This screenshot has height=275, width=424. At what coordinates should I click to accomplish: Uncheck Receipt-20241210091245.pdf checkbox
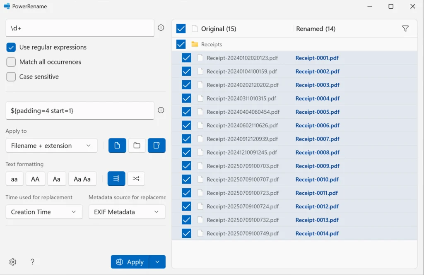186,152
